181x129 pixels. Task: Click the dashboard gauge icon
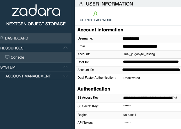2,38
